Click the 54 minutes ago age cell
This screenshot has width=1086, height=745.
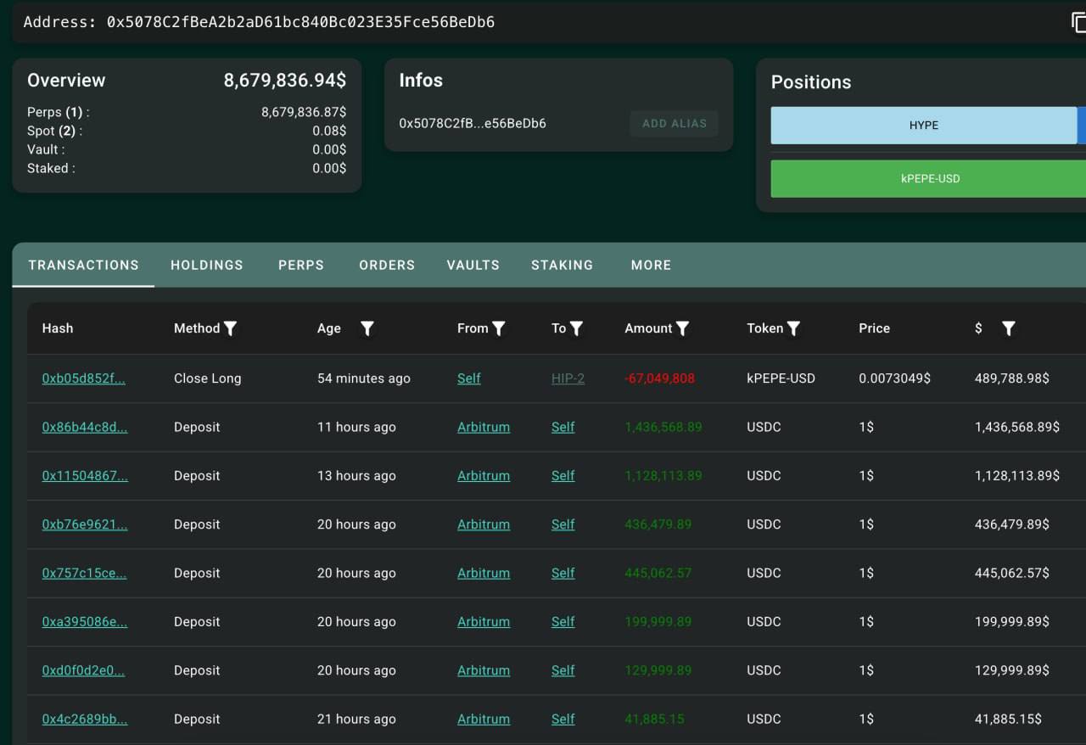pyautogui.click(x=364, y=378)
